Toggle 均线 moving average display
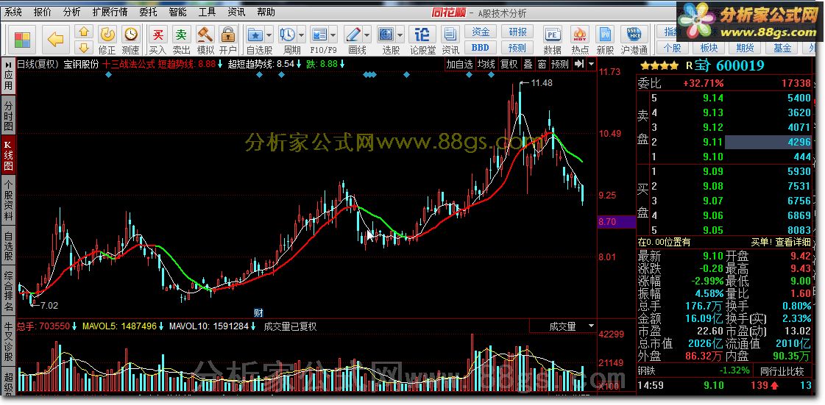Viewport: 825px width, 405px height. point(486,64)
